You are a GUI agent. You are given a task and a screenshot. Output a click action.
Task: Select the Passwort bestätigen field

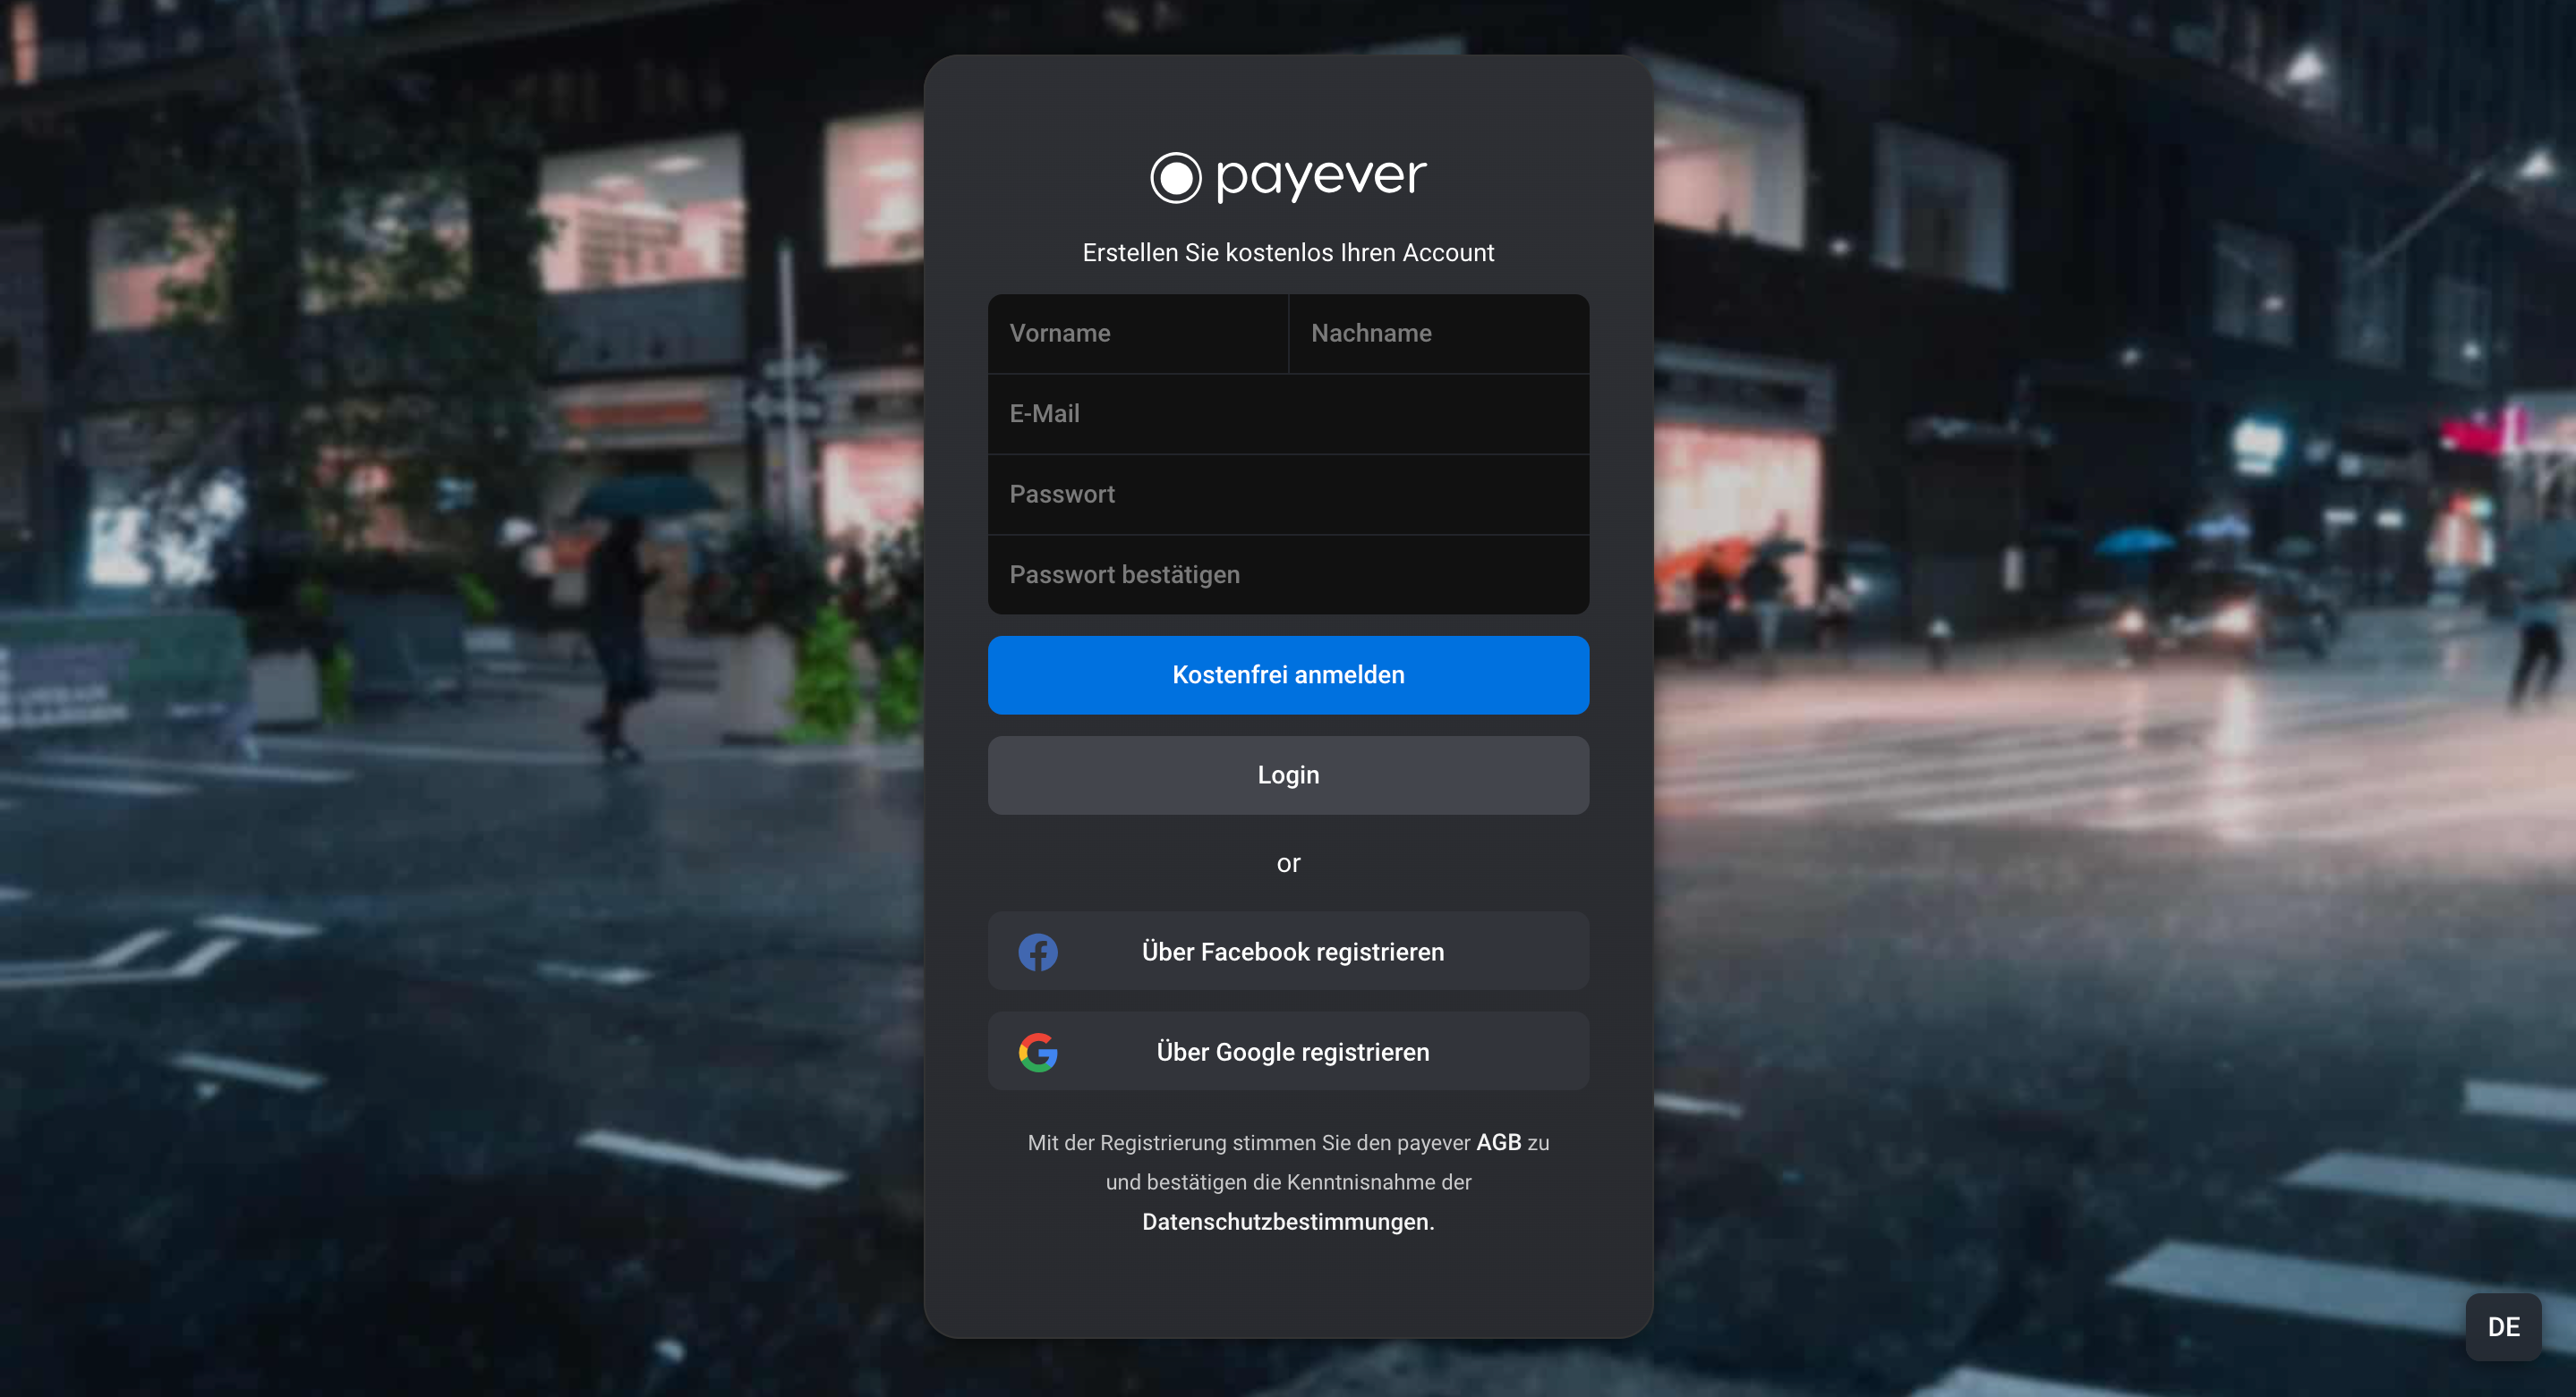(1288, 574)
